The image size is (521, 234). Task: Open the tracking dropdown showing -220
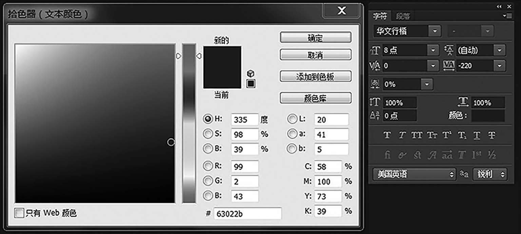point(500,65)
